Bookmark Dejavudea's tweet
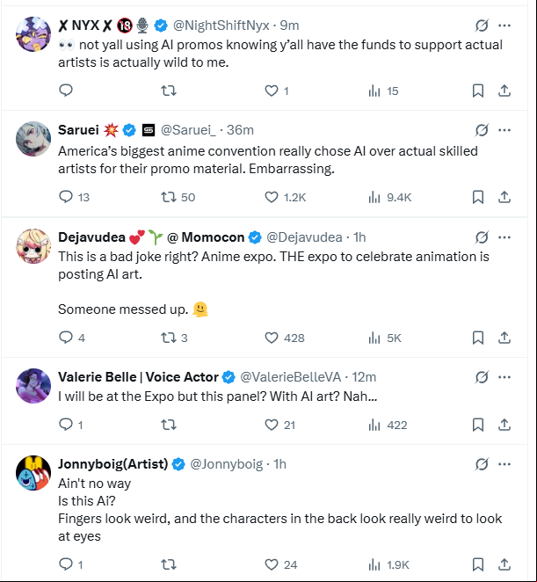 (x=477, y=338)
